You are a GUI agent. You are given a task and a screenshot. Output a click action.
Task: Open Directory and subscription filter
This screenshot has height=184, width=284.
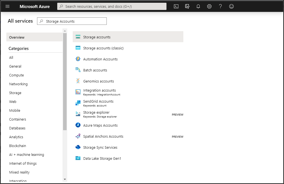tap(187, 7)
